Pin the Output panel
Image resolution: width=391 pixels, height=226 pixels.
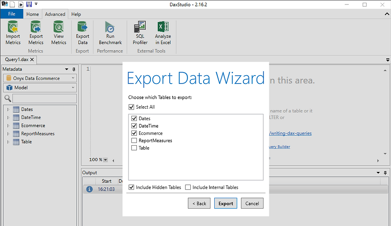(385, 173)
